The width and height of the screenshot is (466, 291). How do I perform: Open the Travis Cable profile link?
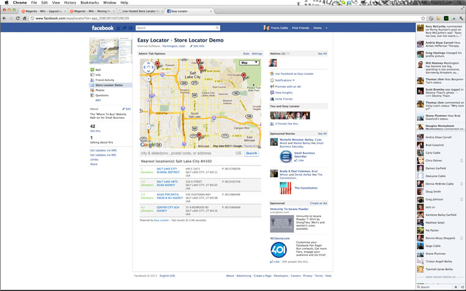(276, 28)
